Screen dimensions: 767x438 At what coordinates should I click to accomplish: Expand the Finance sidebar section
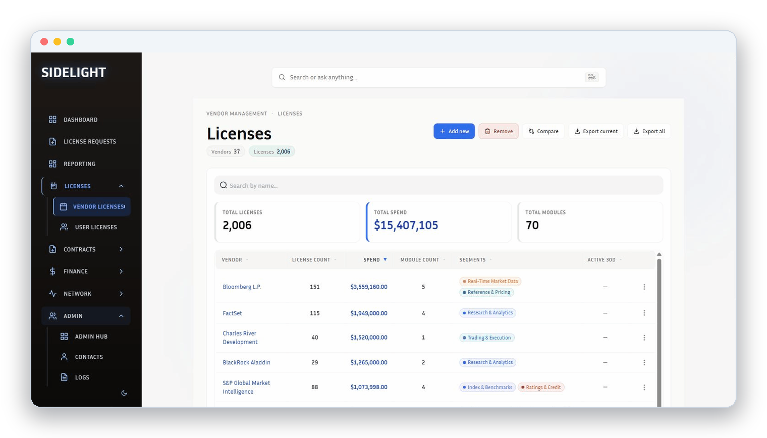[121, 271]
